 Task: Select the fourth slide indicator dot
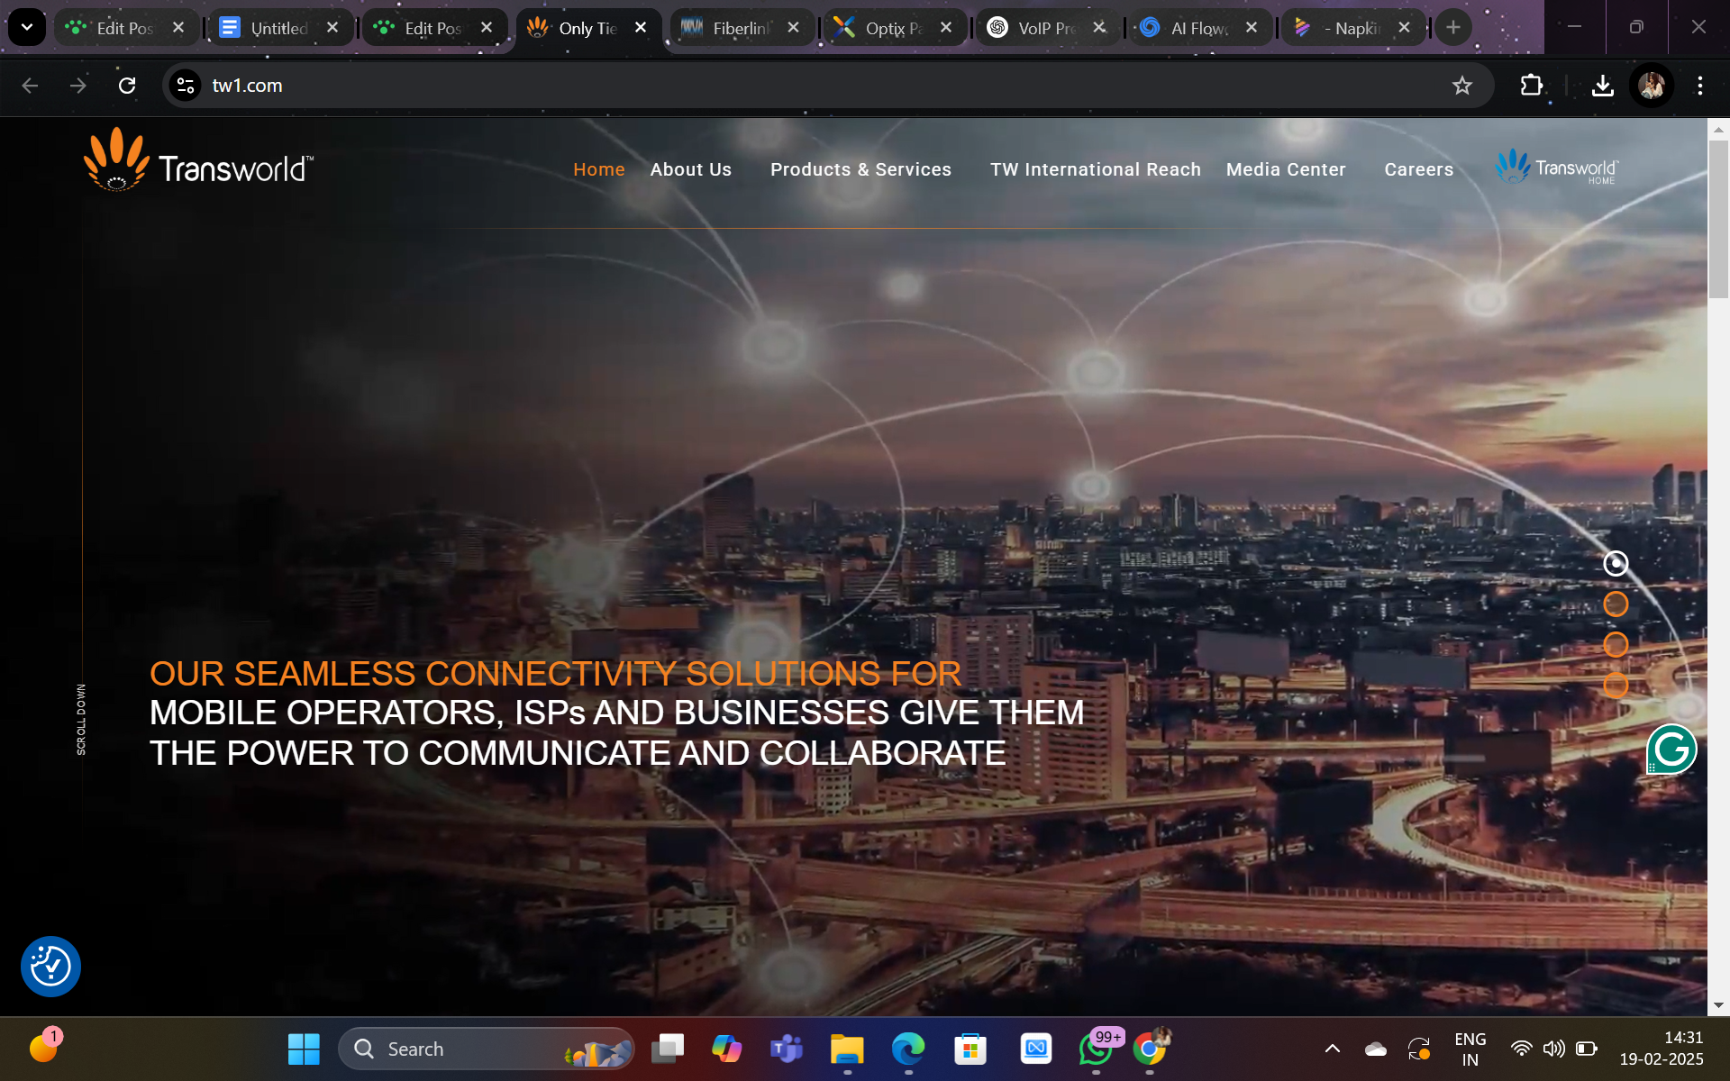(1616, 685)
